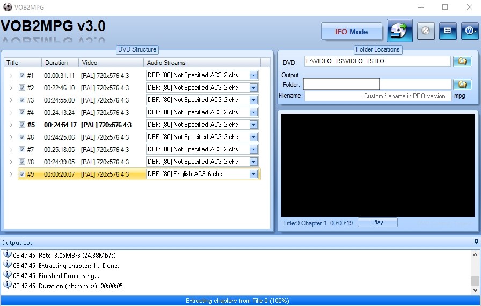Image resolution: width=481 pixels, height=306 pixels.
Task: Open the list options icon in the toolbar
Action: pos(448,31)
